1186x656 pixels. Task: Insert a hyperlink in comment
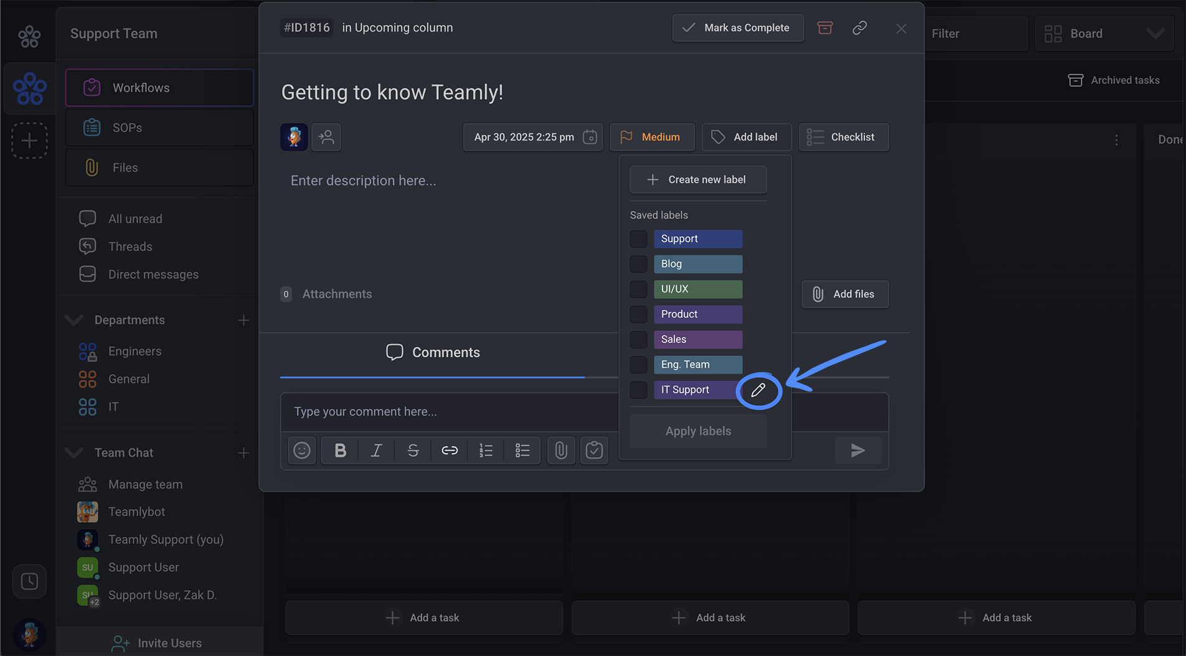(x=449, y=451)
